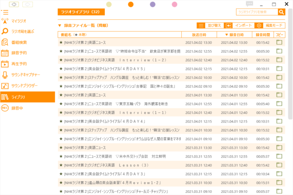Toggle unplayed star on 英語ニュース 2021.04.02 row
The width and height of the screenshot is (293, 195).
click(61, 42)
